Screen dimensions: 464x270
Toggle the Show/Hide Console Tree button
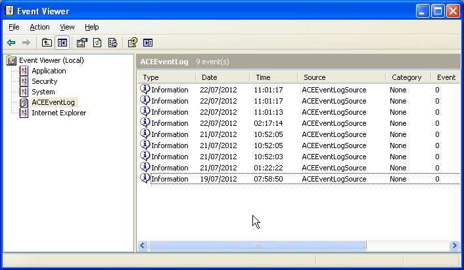pos(62,43)
